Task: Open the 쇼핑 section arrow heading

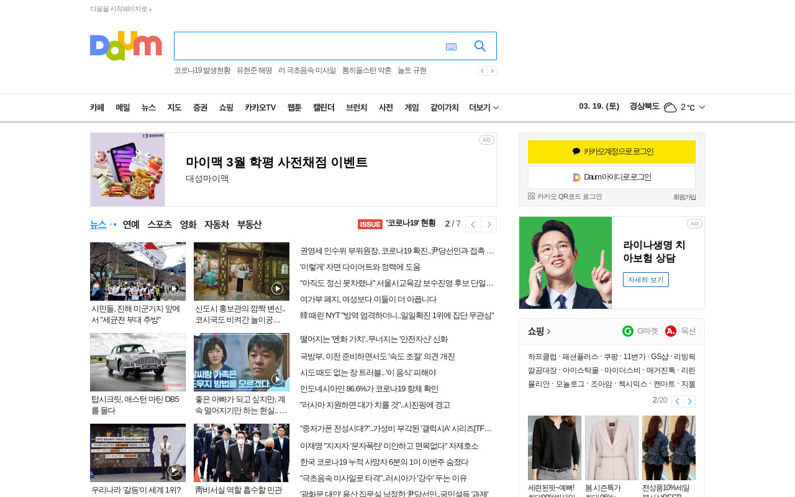Action: pyautogui.click(x=539, y=331)
